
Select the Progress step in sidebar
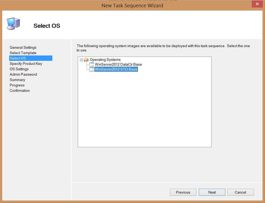click(17, 85)
